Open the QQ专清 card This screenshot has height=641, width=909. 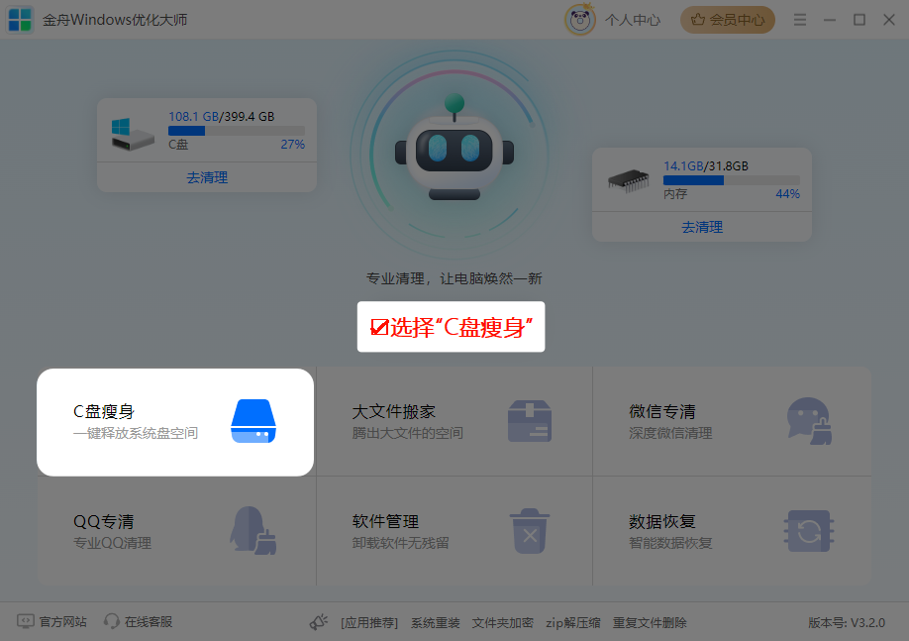177,531
